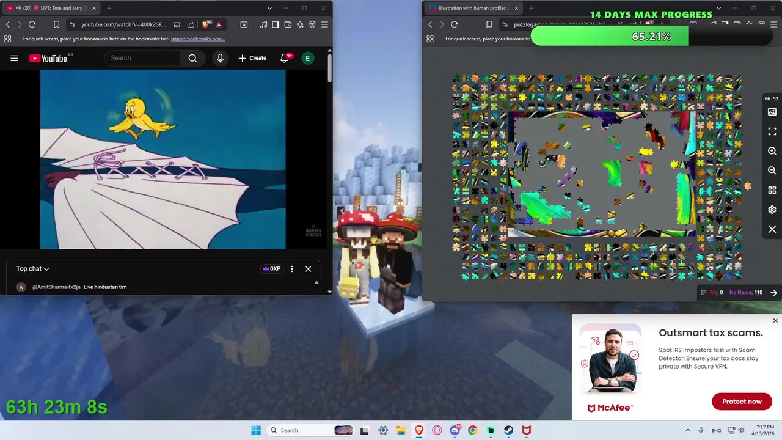Click the 0XP chat badge
This screenshot has height=440, width=782.
[x=271, y=269]
